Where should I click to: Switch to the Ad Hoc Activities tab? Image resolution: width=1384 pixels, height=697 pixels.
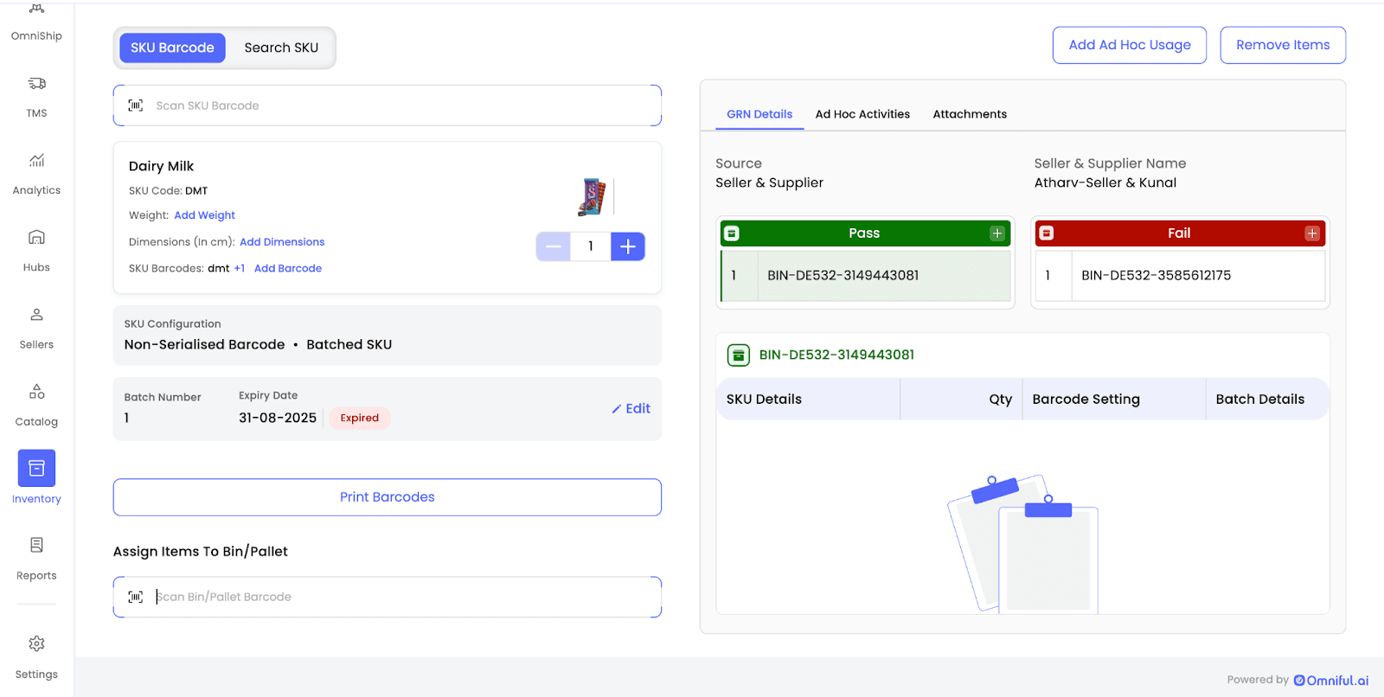pyautogui.click(x=862, y=114)
